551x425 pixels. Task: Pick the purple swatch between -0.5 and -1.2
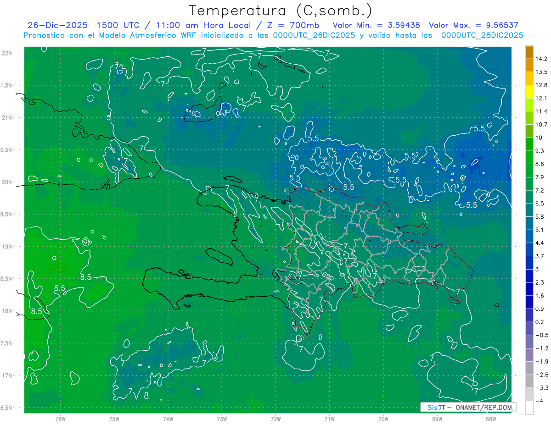529,342
